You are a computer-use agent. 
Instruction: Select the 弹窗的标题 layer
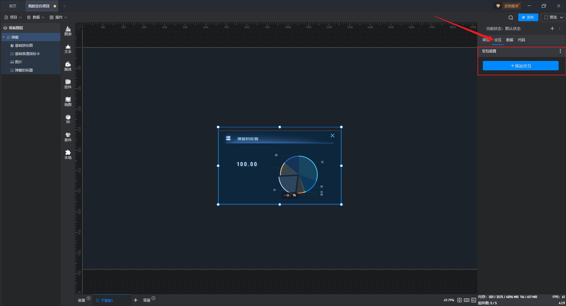tap(31, 70)
